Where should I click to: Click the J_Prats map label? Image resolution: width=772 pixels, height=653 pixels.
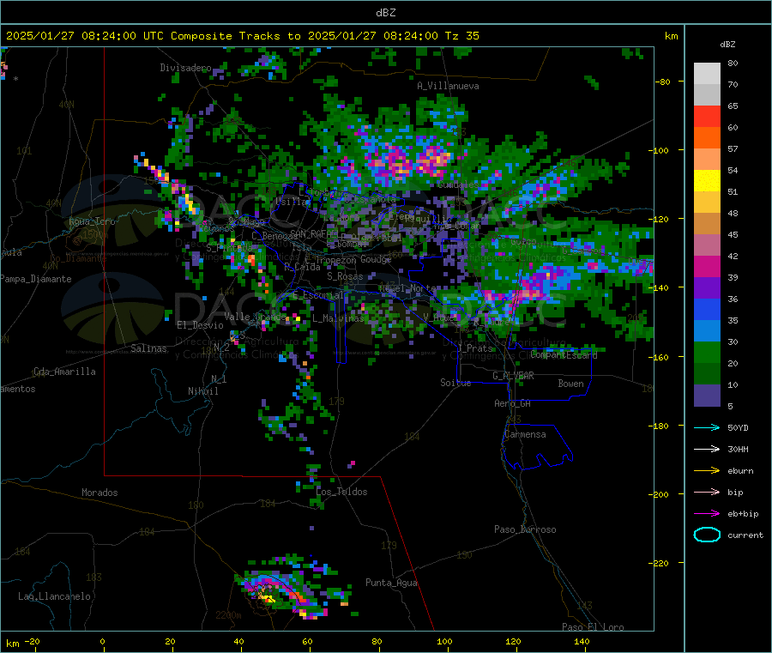point(475,348)
